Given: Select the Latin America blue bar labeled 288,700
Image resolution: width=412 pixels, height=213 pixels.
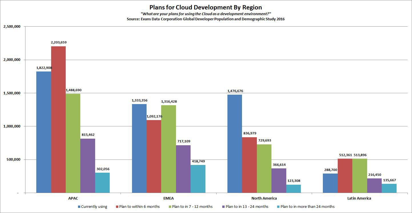Looking at the screenshot, I should tap(330, 183).
